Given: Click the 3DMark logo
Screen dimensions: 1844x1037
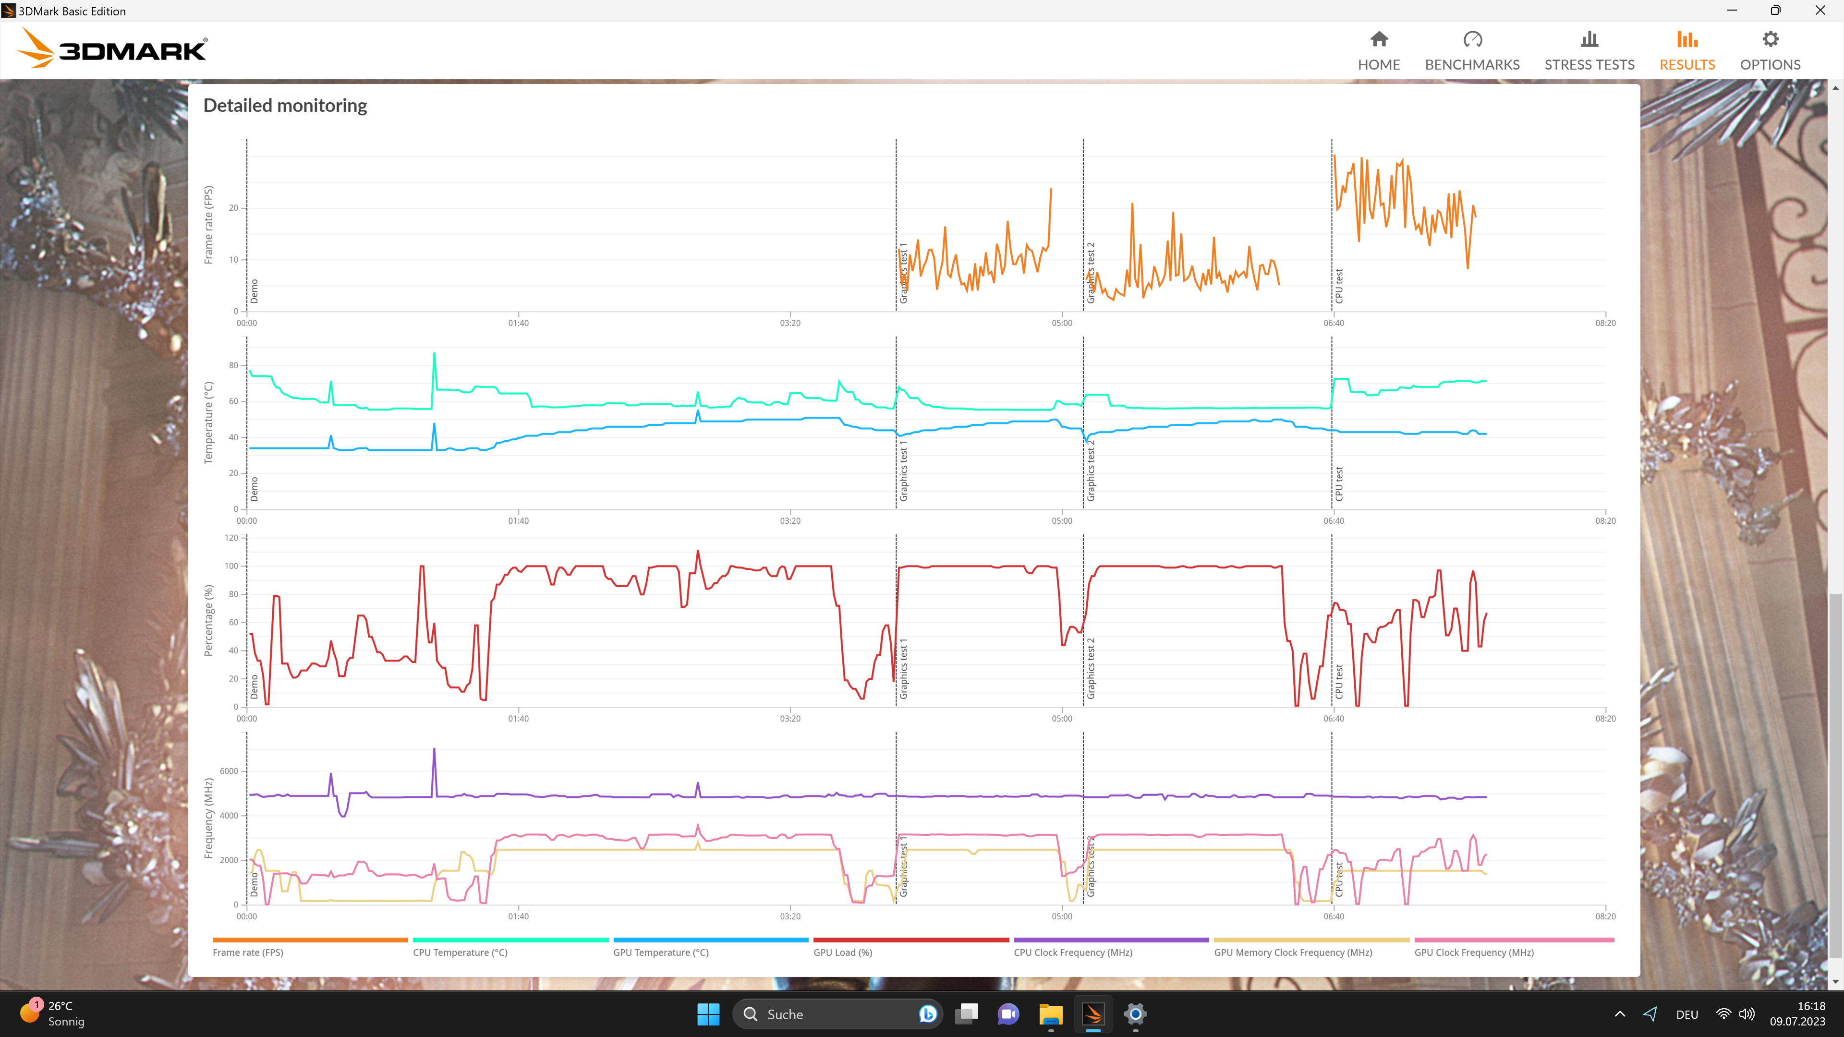Looking at the screenshot, I should pos(112,48).
